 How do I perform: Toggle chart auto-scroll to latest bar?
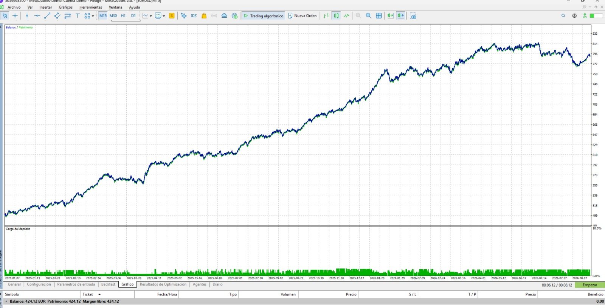pyautogui.click(x=391, y=16)
